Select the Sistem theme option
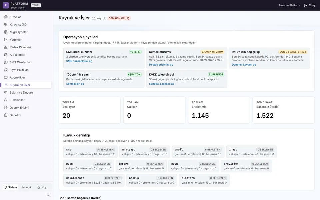320x200 pixels. (x=10, y=187)
